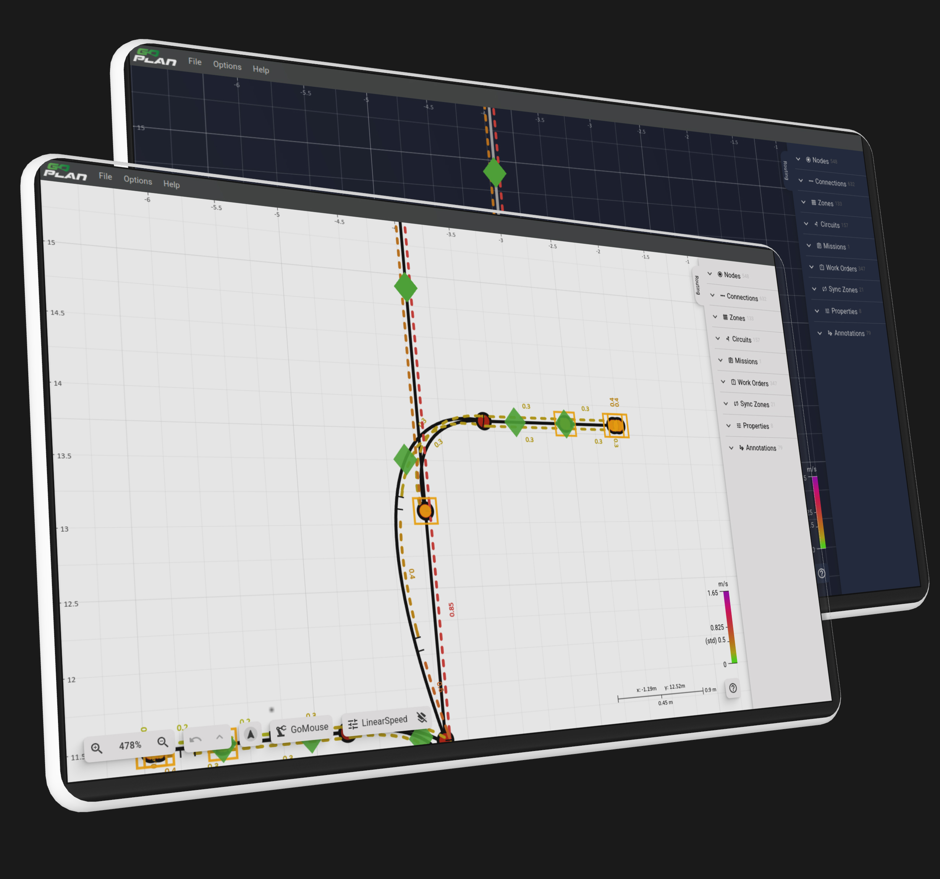Click the zoom out magnifier icon
The image size is (940, 879).
pyautogui.click(x=163, y=742)
